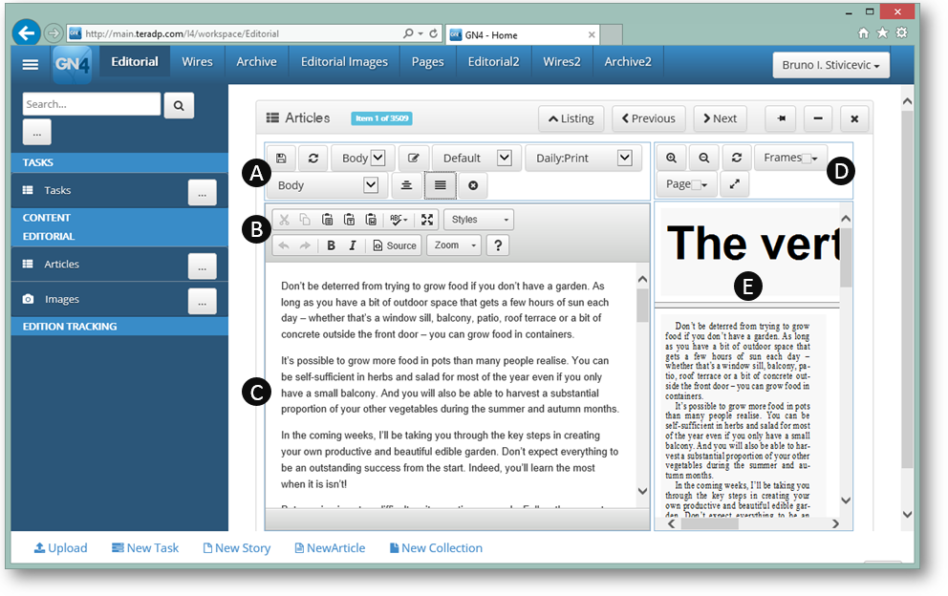
Task: Toggle the Source view button
Action: click(395, 245)
